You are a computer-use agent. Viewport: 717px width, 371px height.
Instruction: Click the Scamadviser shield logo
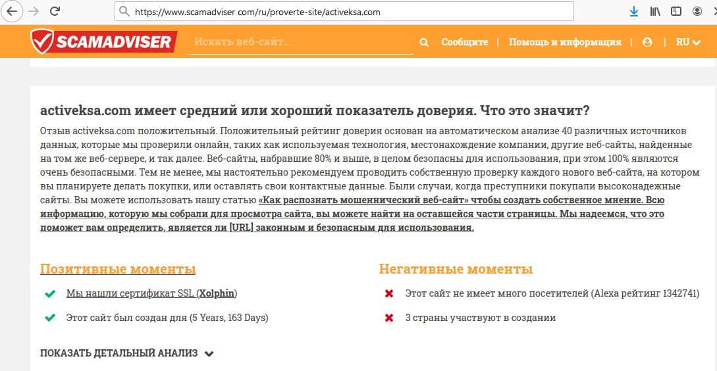42,41
